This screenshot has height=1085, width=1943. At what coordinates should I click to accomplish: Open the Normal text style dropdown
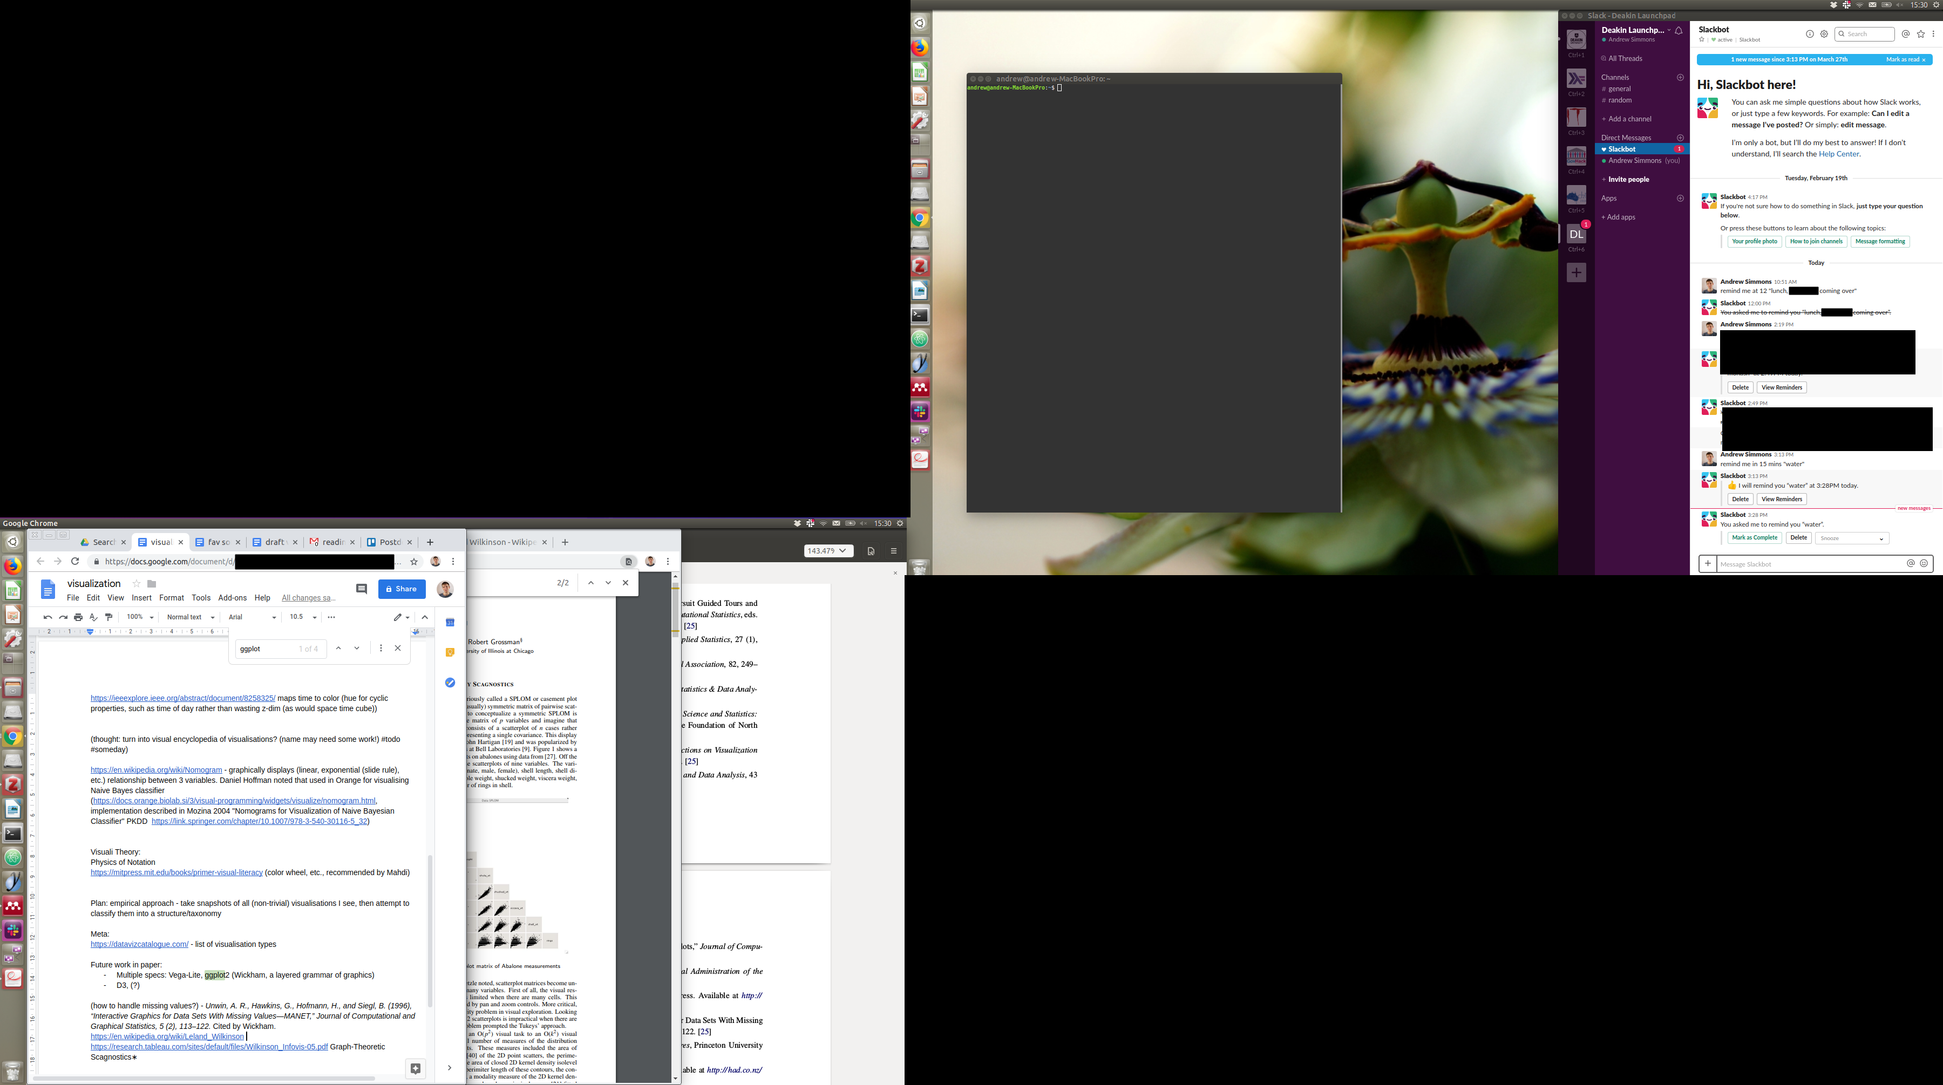(190, 617)
